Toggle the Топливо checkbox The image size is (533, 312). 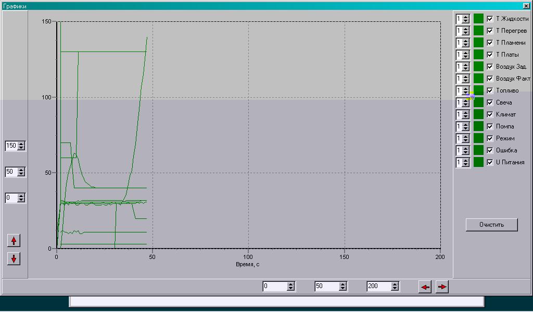pos(490,90)
